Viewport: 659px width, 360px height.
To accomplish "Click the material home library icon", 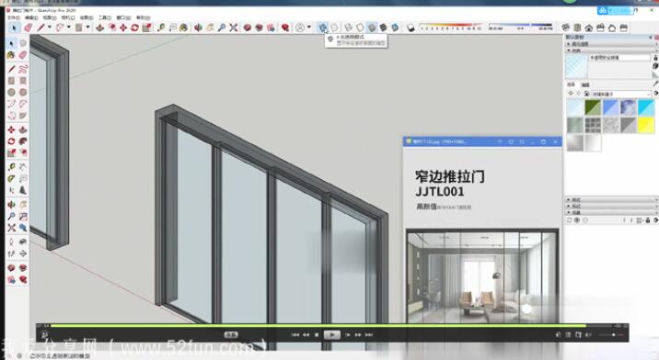I will (586, 94).
